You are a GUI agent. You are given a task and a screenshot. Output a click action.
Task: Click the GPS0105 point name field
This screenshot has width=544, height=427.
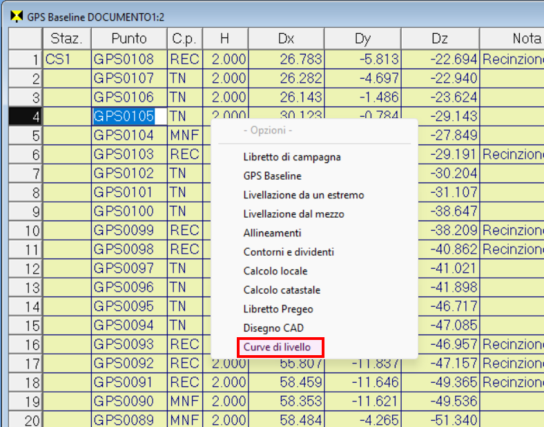click(x=124, y=116)
